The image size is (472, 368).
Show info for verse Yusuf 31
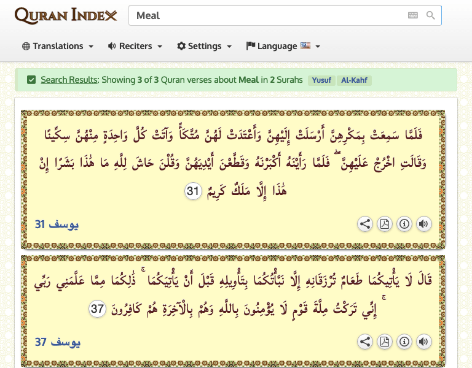pos(404,224)
